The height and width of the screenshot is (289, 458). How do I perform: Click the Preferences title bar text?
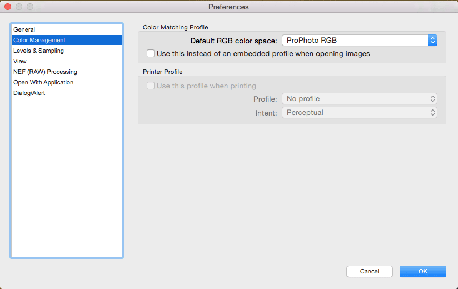(x=228, y=7)
